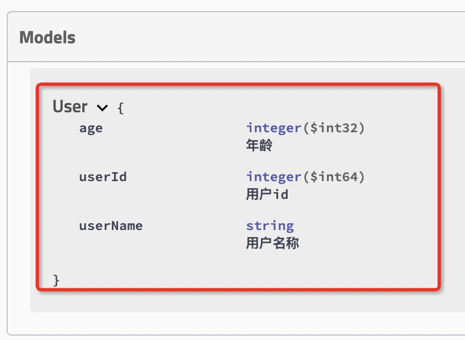The height and width of the screenshot is (340, 465).
Task: Click the word integer in age row
Action: [x=273, y=128]
